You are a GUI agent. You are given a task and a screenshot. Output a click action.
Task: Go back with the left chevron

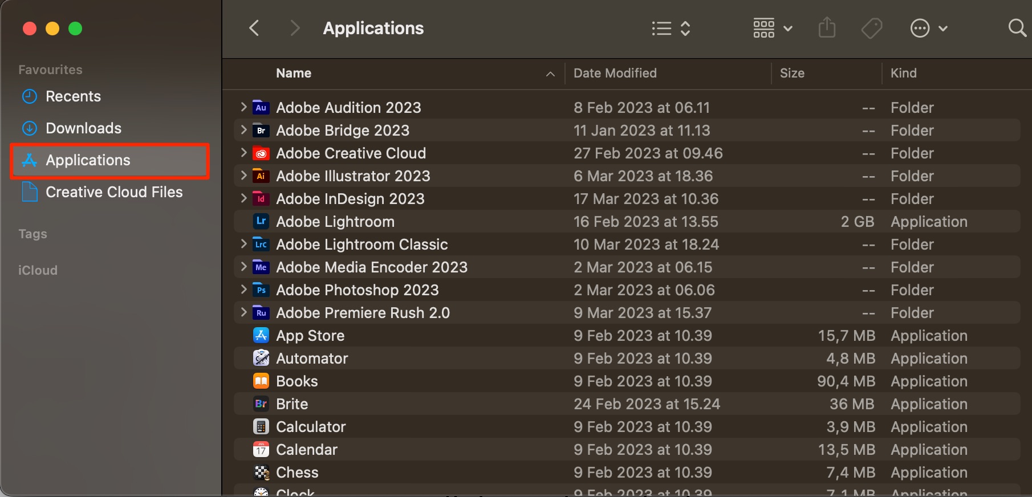254,28
